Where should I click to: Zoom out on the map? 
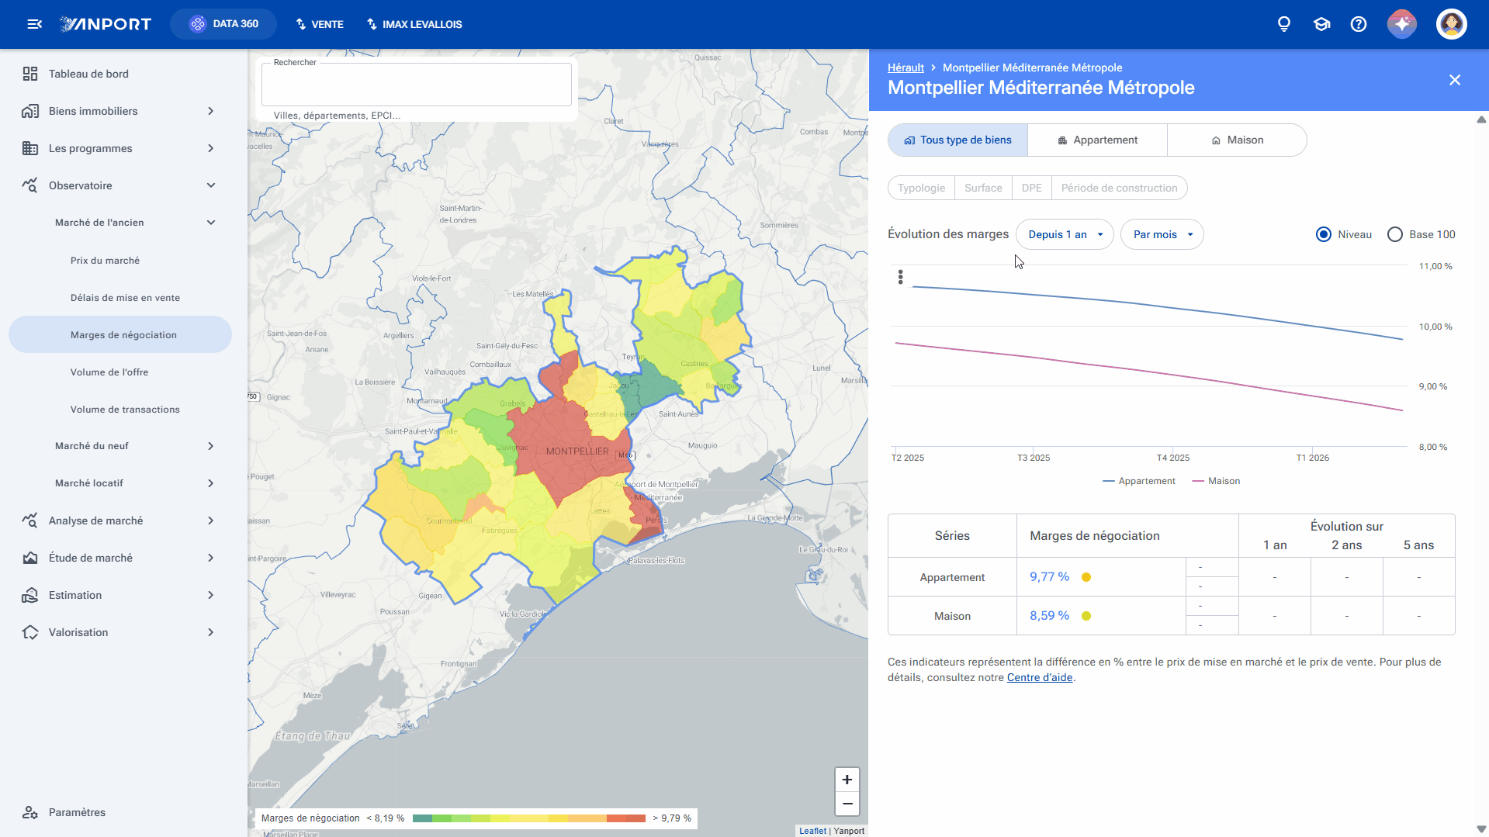coord(847,804)
